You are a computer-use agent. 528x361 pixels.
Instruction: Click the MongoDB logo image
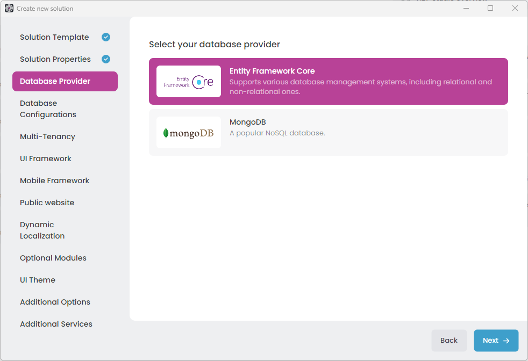(188, 133)
